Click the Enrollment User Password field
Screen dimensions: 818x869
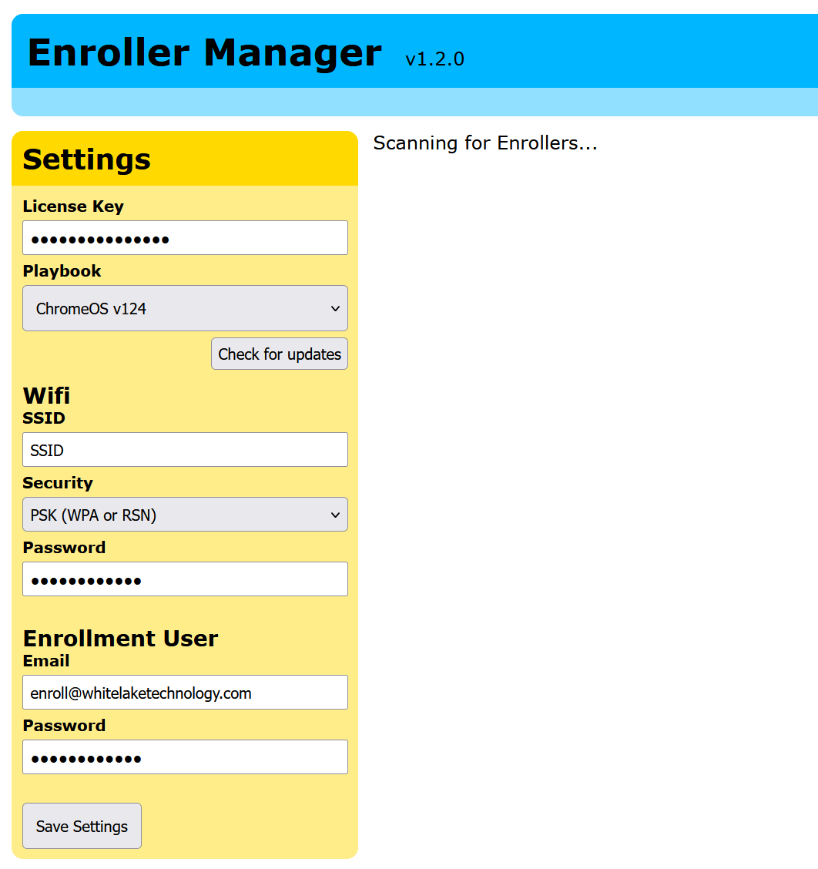(185, 757)
